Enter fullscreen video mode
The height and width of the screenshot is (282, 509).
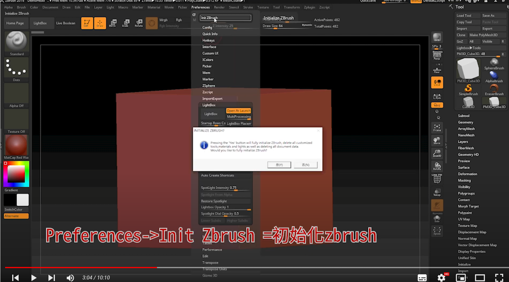[499, 277]
